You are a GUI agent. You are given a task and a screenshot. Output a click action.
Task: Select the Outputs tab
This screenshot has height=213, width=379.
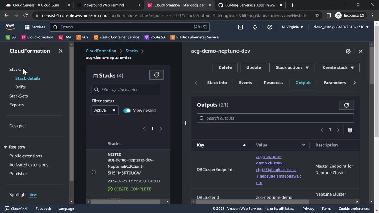pos(303,83)
